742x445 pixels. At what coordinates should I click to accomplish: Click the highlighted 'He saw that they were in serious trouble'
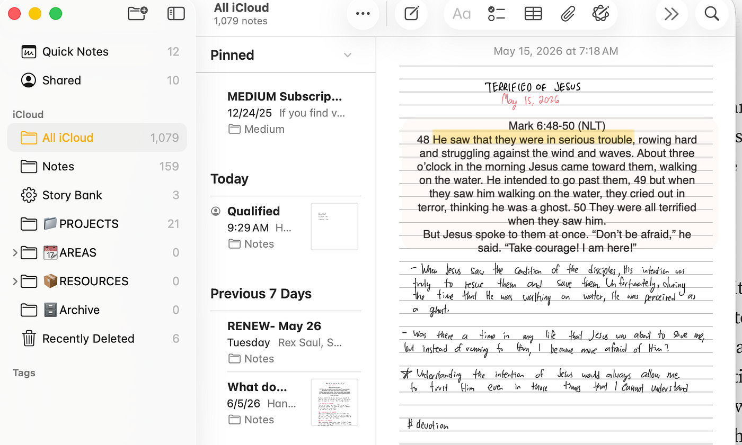(x=533, y=140)
